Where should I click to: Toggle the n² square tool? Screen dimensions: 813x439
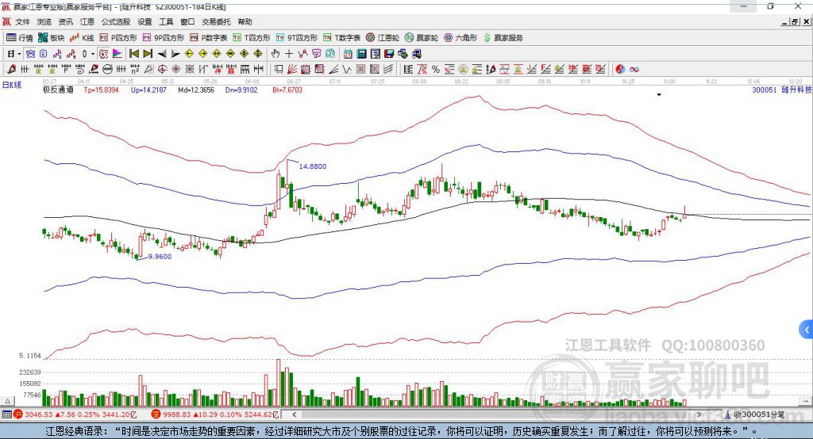tap(135, 70)
